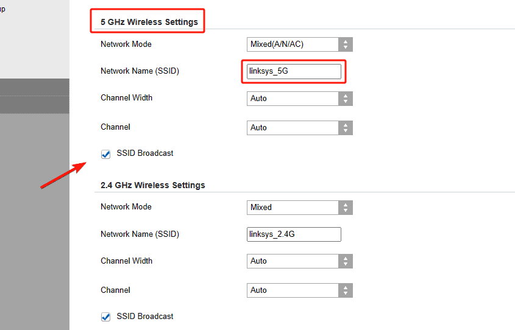
Task: Click the 2.4 GHz Wireless Settings heading
Action: [153, 185]
